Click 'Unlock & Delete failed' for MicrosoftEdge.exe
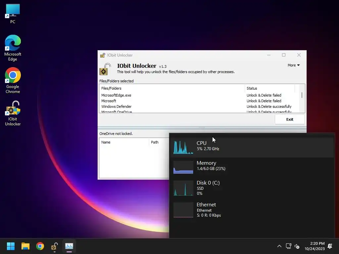 (264, 95)
